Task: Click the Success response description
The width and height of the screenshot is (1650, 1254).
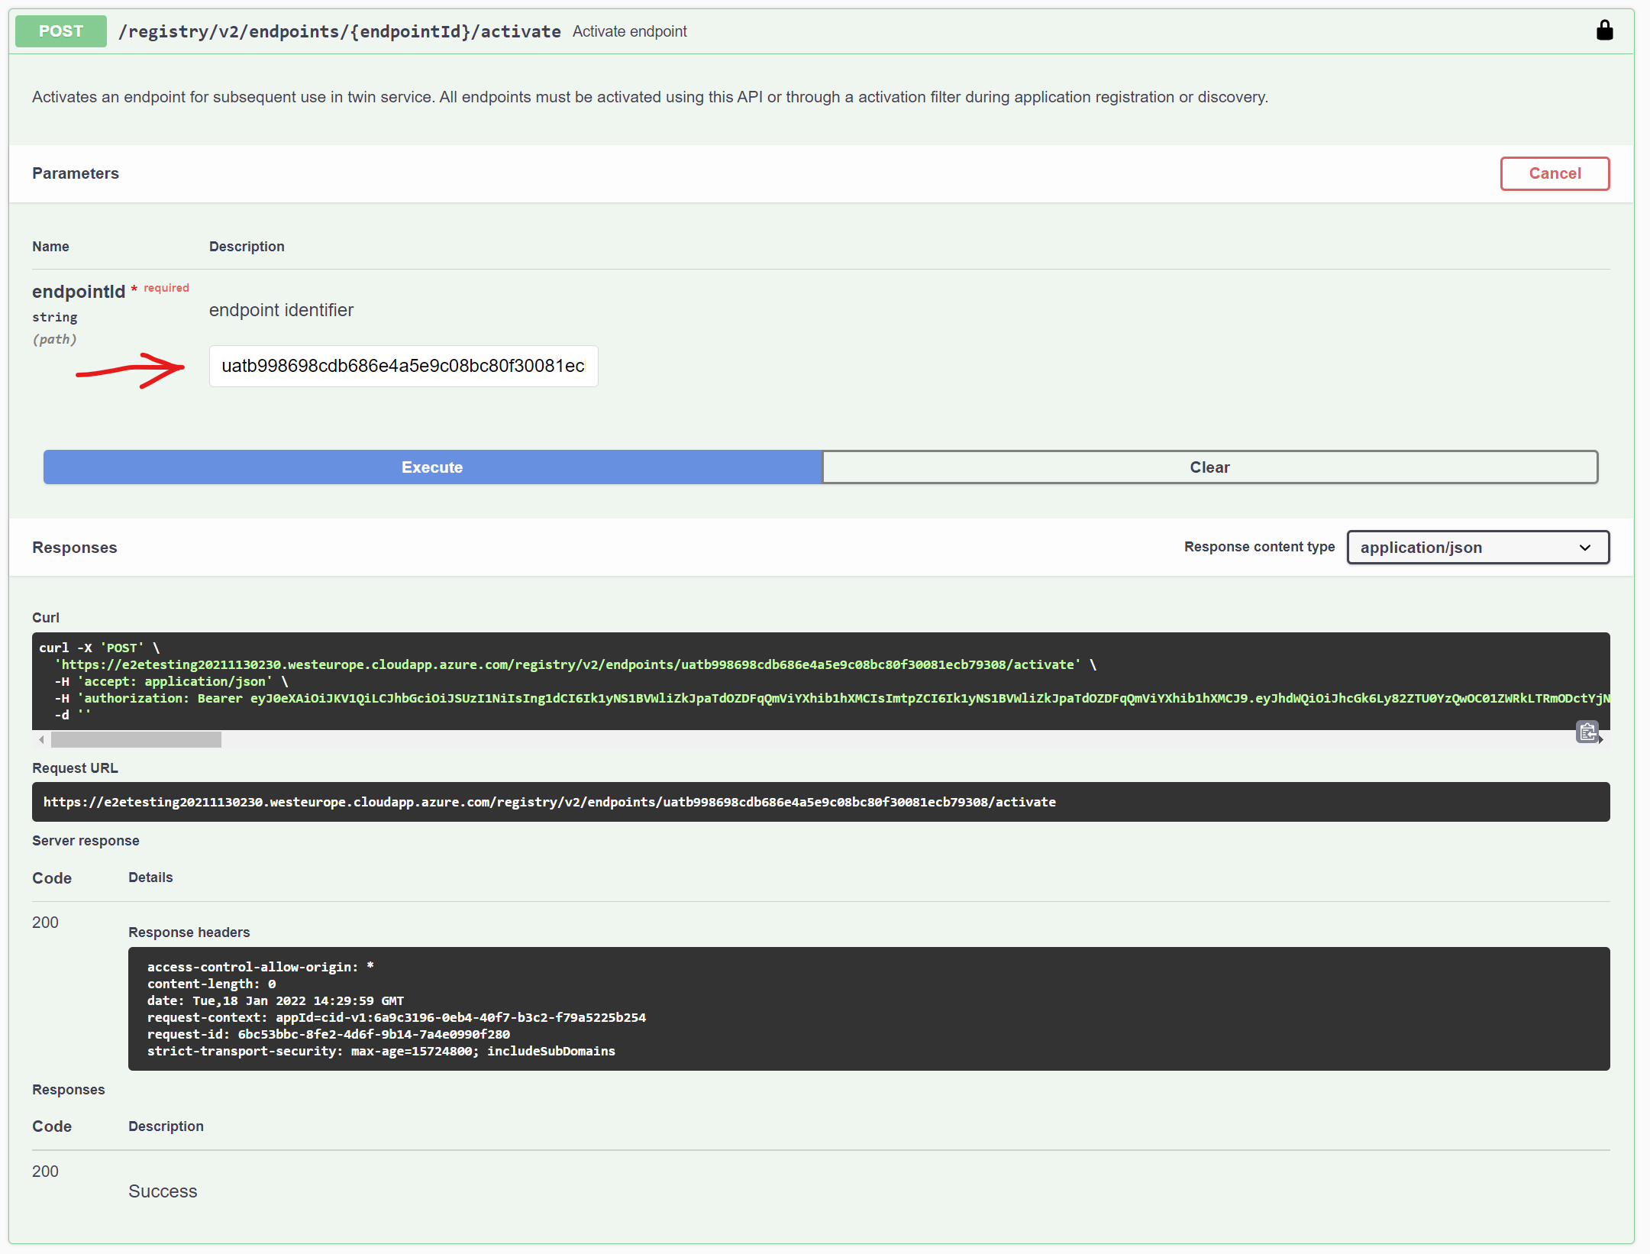Action: [163, 1191]
